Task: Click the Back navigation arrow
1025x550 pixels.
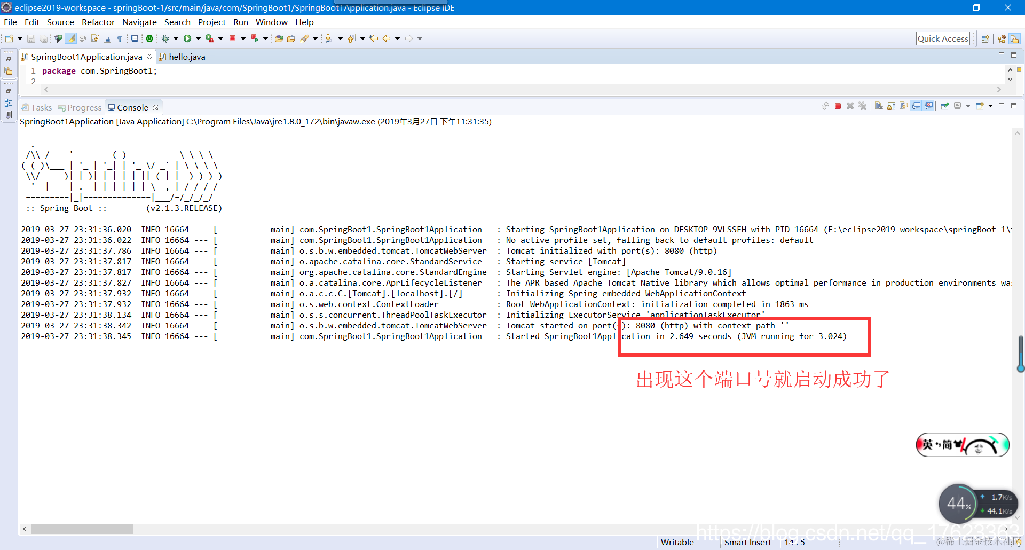Action: click(x=387, y=38)
